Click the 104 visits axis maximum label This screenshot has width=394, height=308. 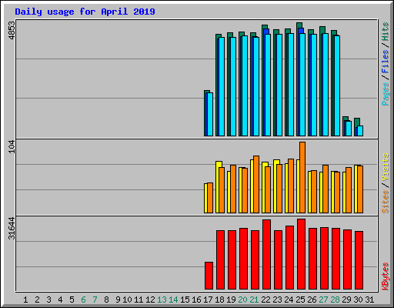click(x=12, y=147)
